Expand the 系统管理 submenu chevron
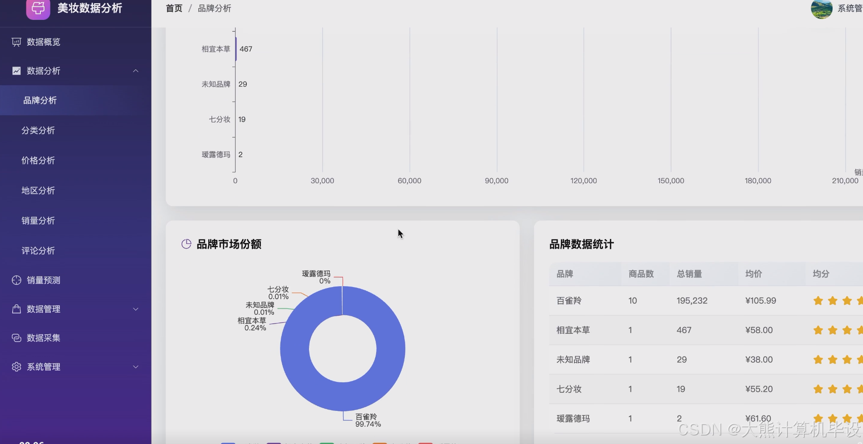 point(136,366)
